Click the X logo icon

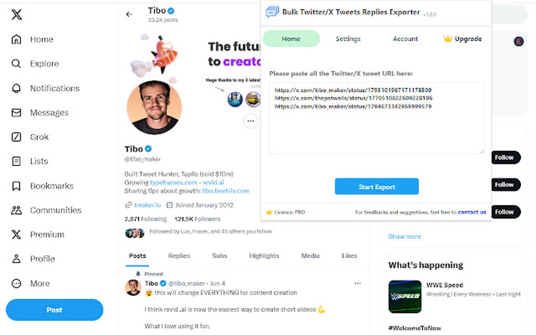17,15
